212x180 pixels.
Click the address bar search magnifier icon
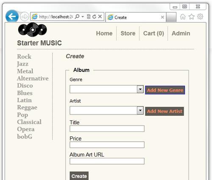coord(77,17)
